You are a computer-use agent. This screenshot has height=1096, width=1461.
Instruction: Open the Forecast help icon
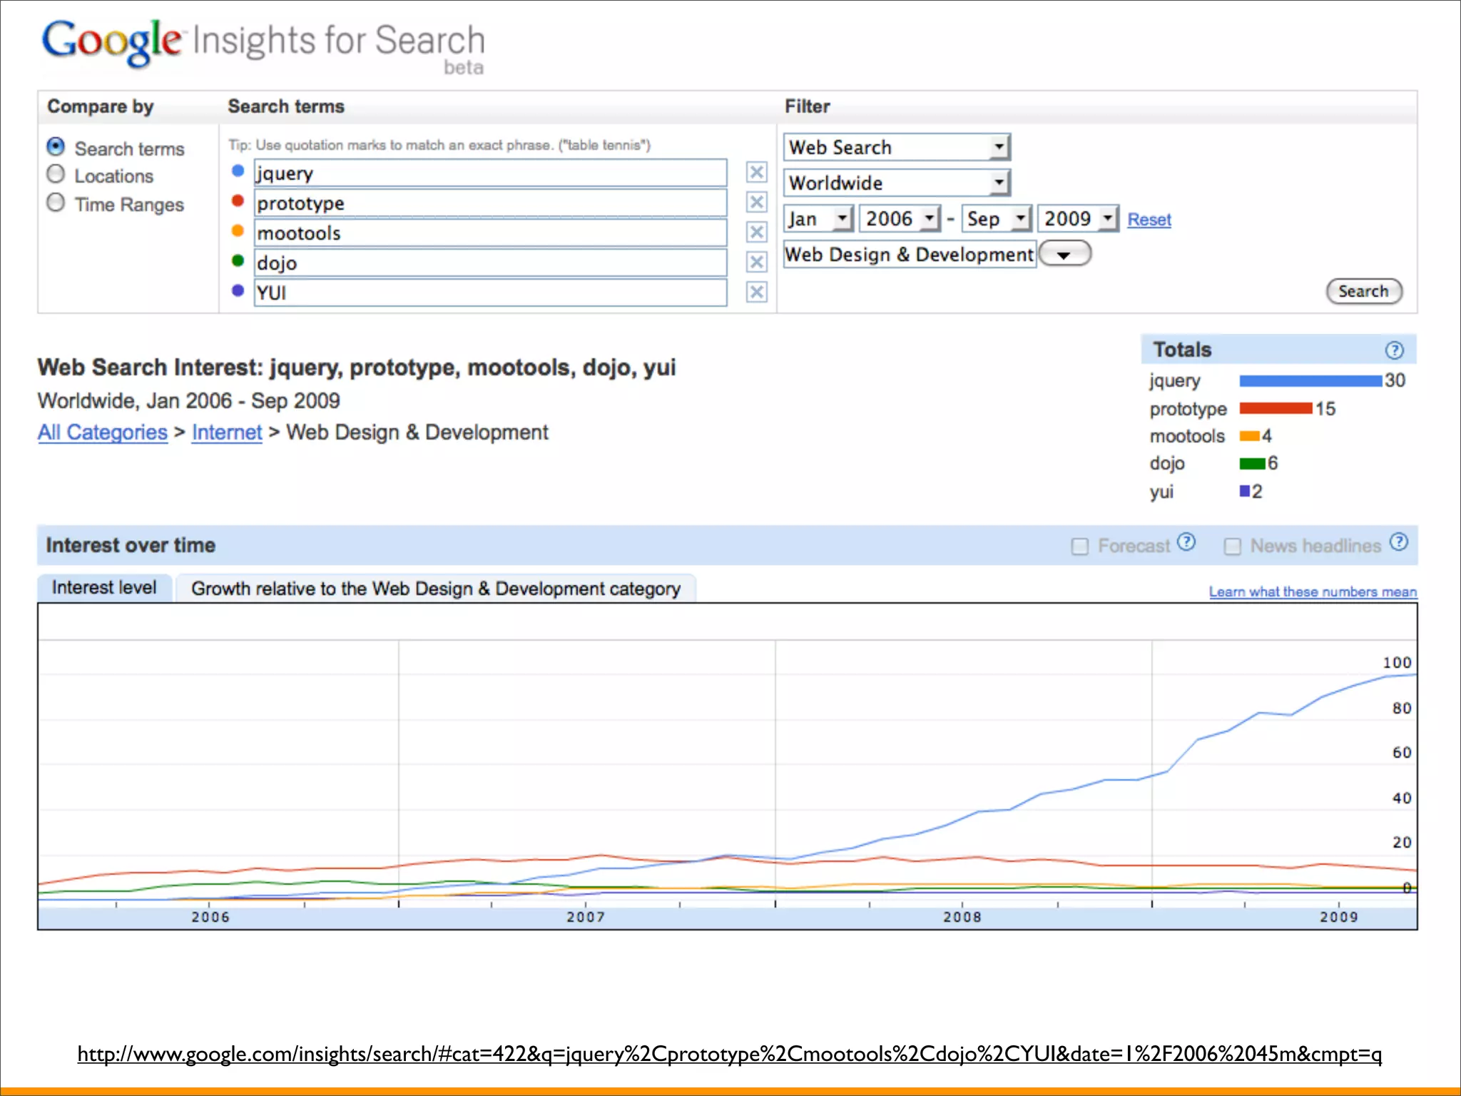click(x=1186, y=542)
